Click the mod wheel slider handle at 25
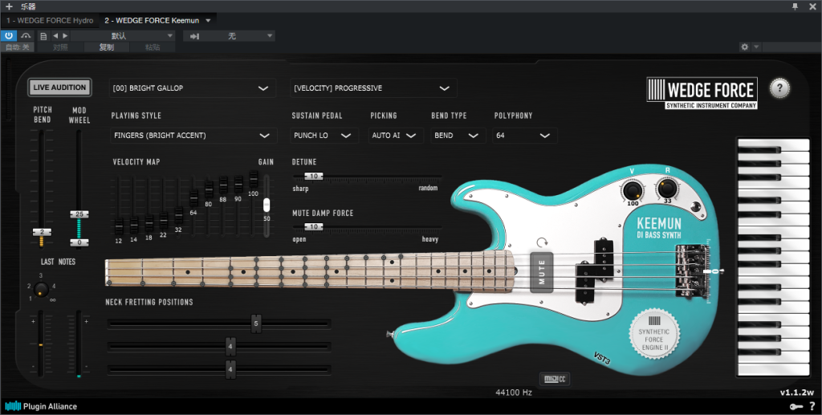822x415 pixels. coord(79,214)
